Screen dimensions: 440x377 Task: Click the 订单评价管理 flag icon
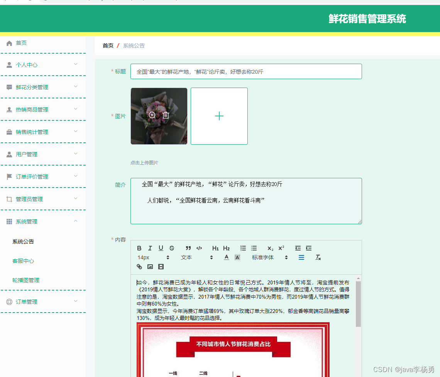tap(9, 177)
